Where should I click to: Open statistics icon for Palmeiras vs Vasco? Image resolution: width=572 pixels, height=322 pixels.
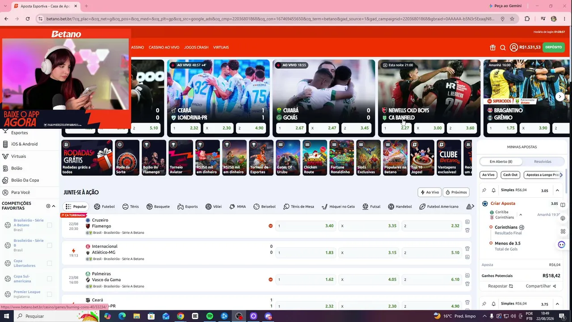[x=467, y=275]
